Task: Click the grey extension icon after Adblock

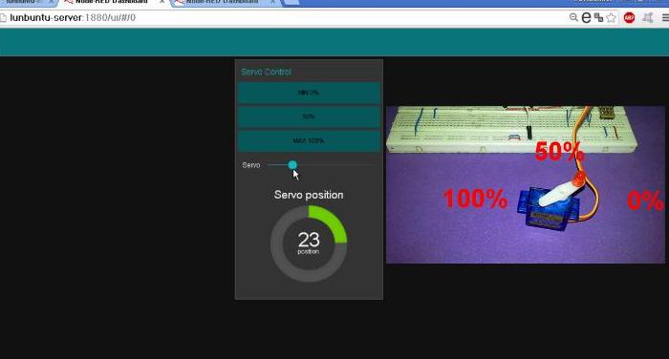Action: 648,17
